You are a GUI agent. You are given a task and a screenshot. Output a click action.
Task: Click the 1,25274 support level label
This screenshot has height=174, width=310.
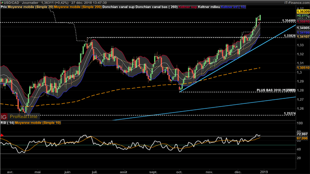point(289,113)
